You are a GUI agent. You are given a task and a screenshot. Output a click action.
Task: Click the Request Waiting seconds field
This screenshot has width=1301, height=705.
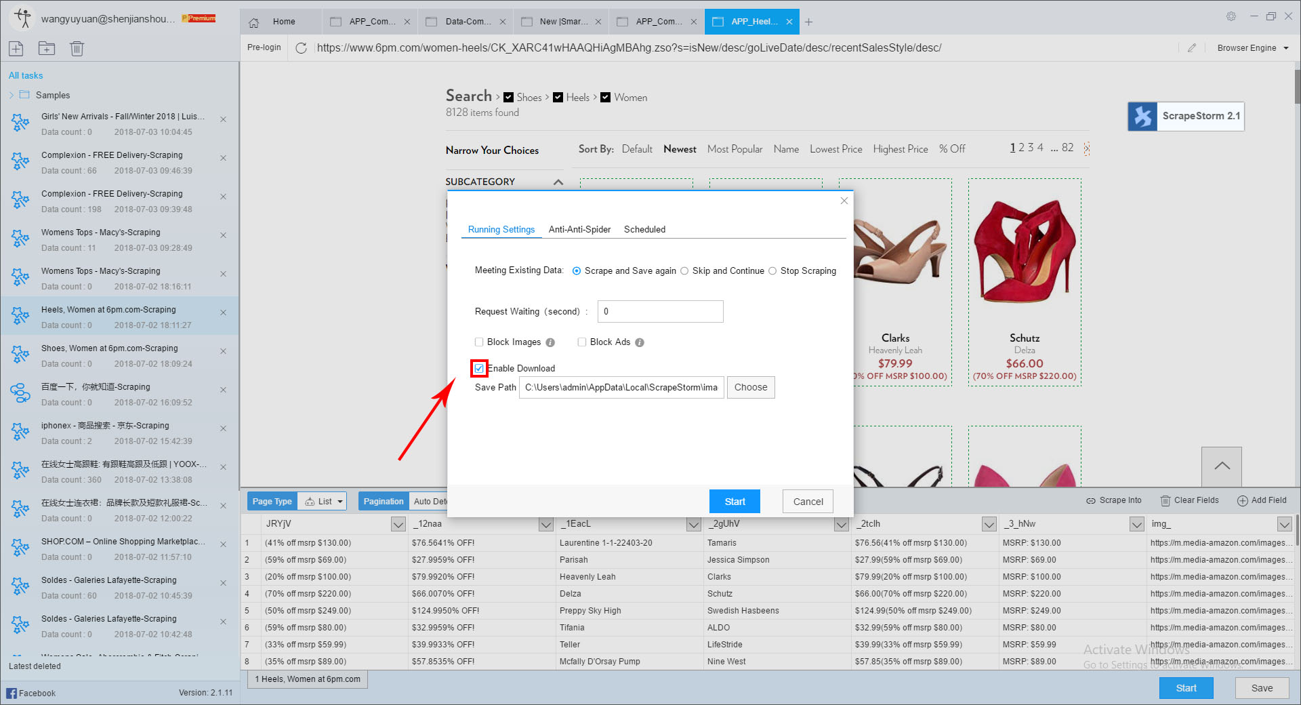(x=661, y=312)
